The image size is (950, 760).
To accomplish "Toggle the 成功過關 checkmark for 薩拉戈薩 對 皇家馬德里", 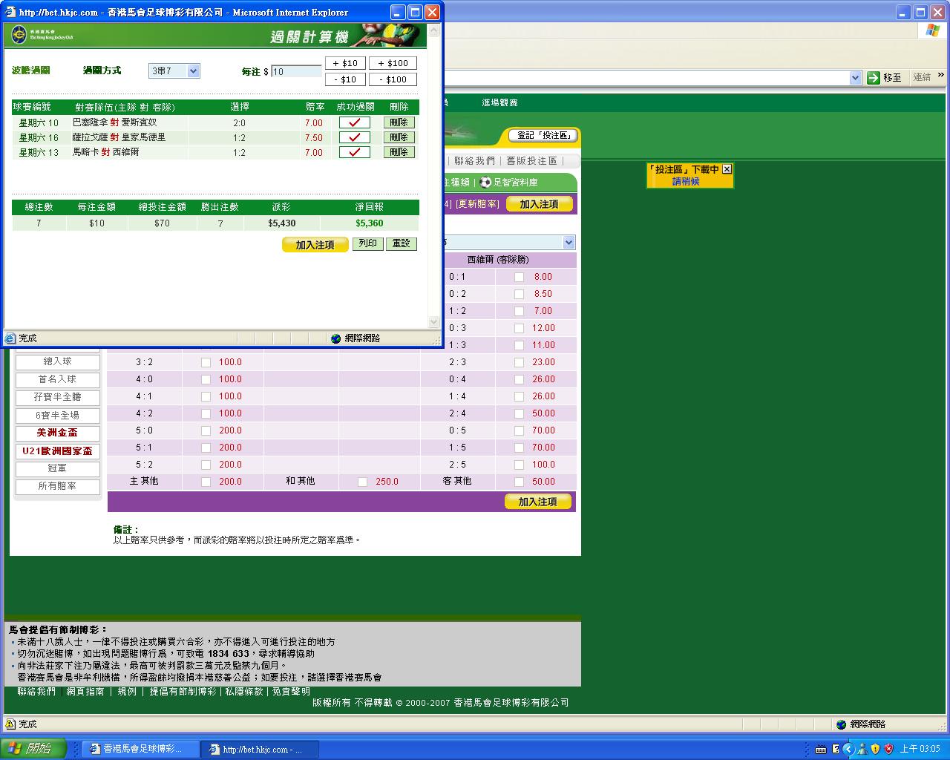I will pyautogui.click(x=354, y=137).
